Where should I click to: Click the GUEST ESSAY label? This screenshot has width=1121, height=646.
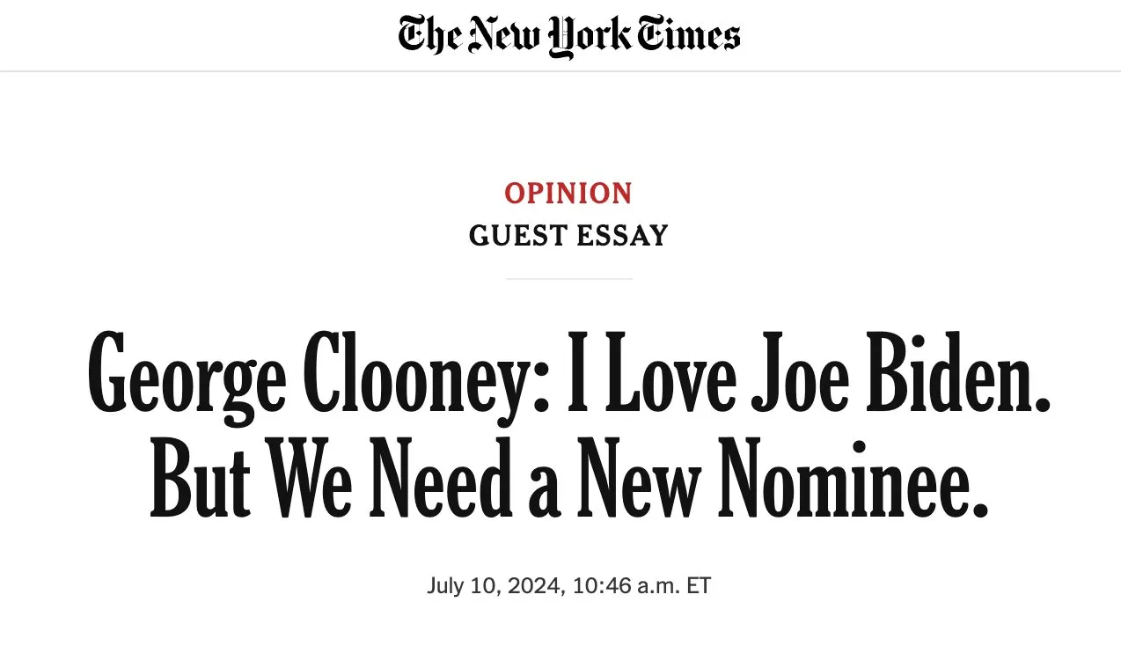click(568, 236)
